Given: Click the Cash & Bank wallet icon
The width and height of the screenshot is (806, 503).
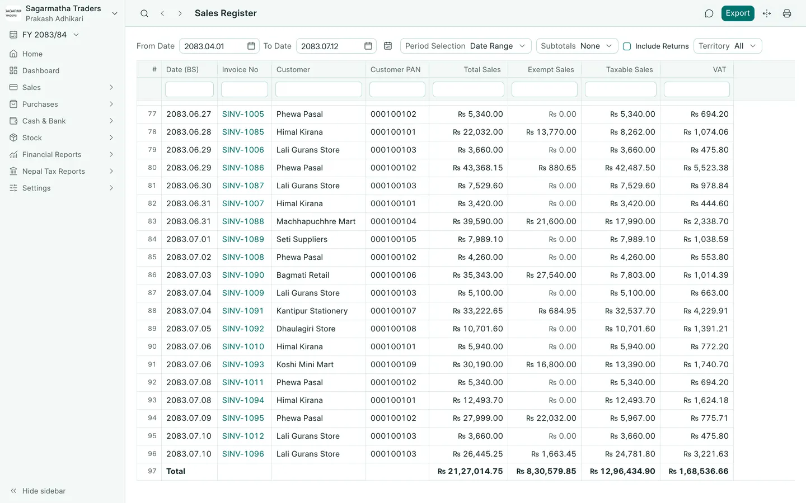Looking at the screenshot, I should tap(13, 121).
